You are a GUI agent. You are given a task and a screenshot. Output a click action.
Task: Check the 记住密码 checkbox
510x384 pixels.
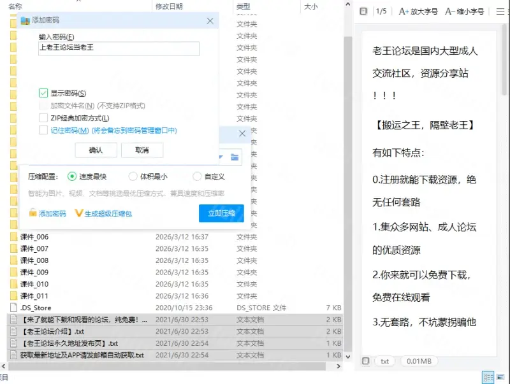pyautogui.click(x=43, y=130)
